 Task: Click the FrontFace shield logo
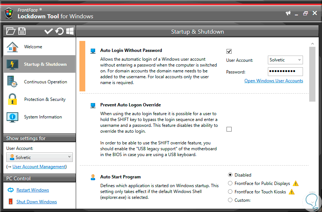9,13
